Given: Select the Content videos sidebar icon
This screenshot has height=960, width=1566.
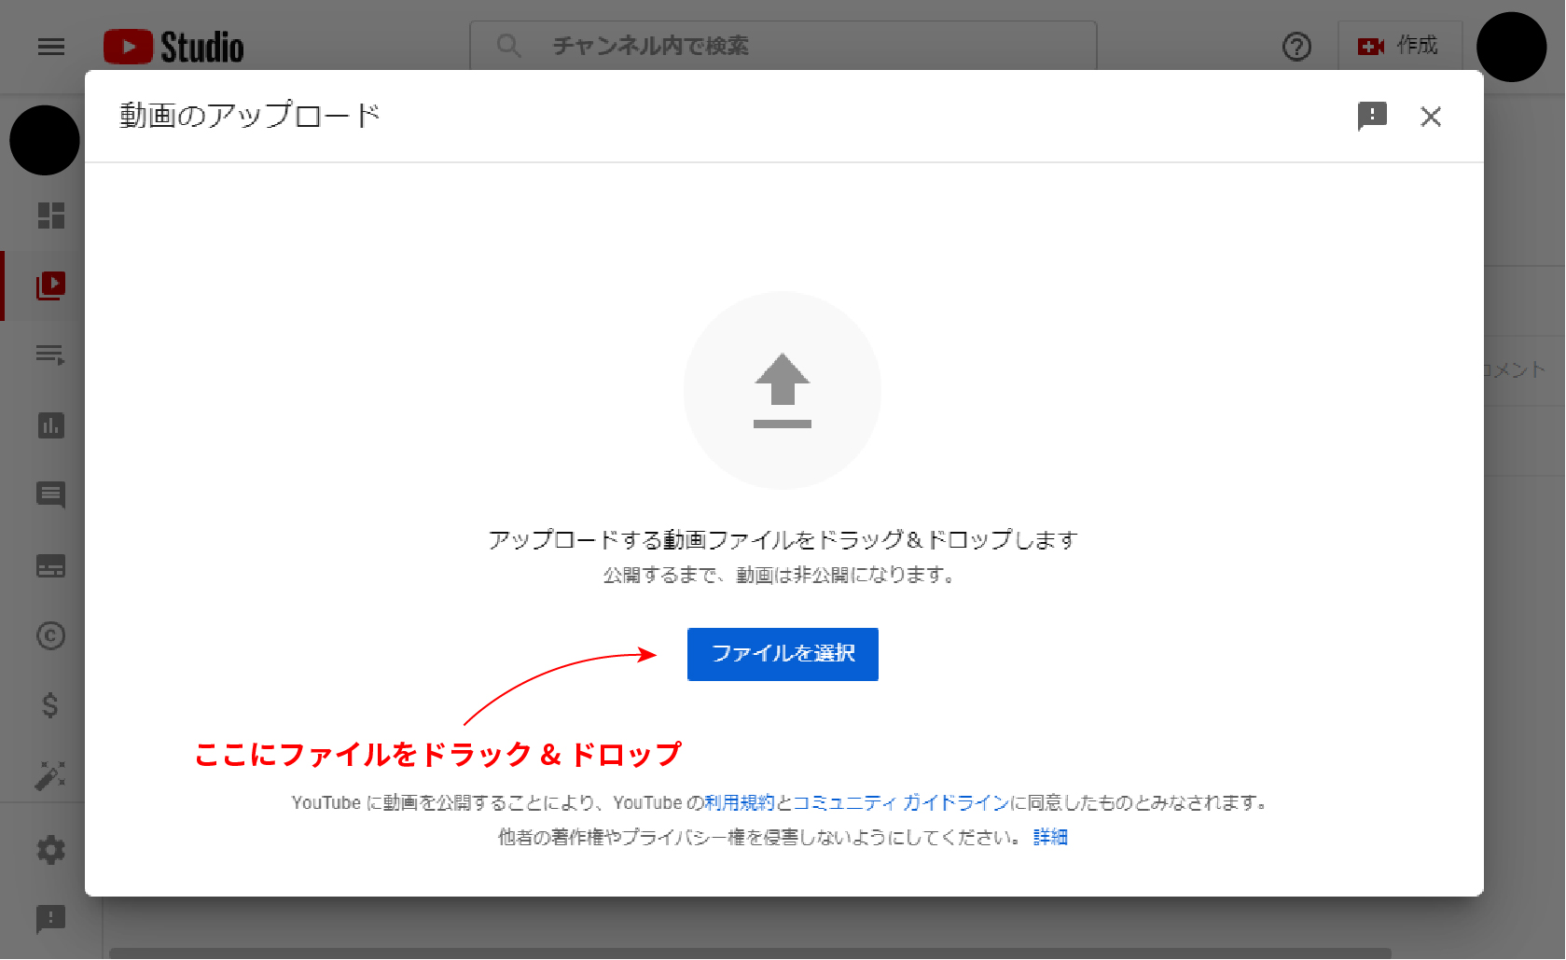Looking at the screenshot, I should [x=51, y=285].
